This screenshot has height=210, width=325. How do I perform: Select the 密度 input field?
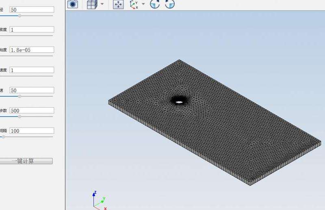pos(32,30)
